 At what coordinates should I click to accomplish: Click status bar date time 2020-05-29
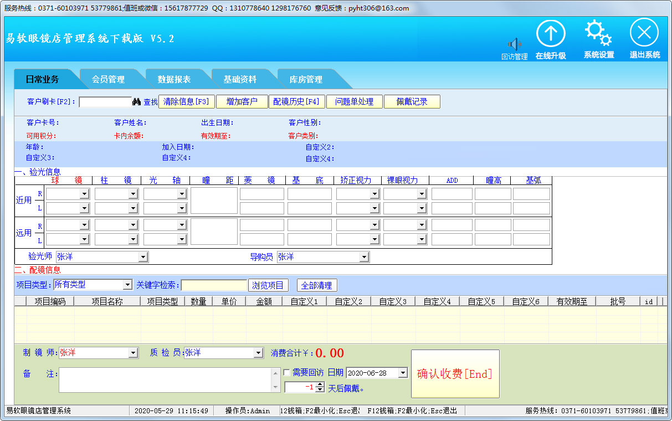[172, 410]
